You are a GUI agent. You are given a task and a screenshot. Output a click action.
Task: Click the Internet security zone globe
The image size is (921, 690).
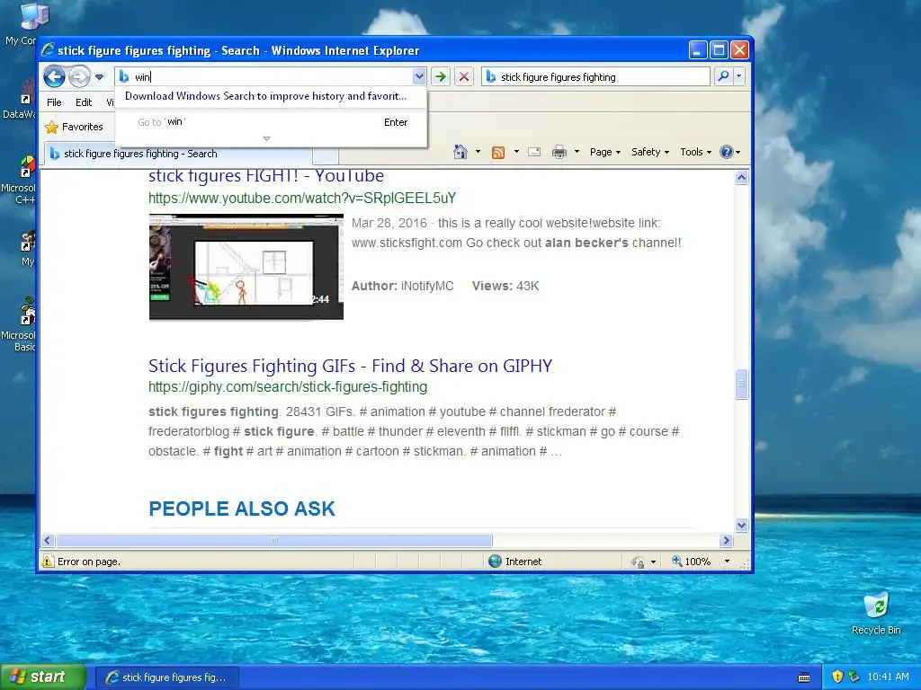tap(496, 562)
